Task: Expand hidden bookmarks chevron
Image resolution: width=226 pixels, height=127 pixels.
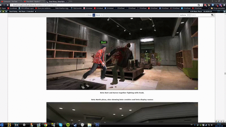Action: 208,8
